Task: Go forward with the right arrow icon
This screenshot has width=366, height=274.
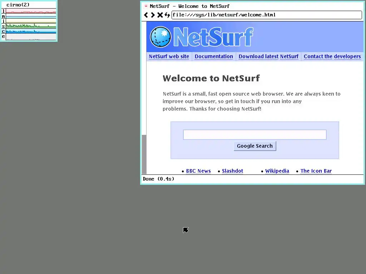Action: (153, 15)
